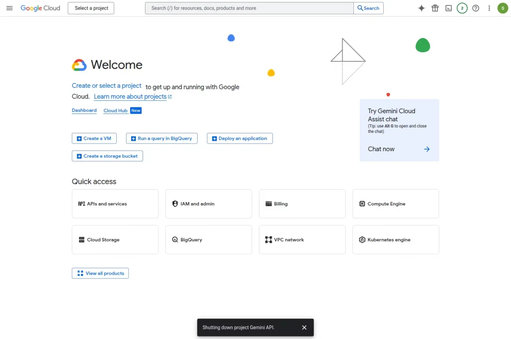The width and height of the screenshot is (511, 339).
Task: Open the three-dot overflow menu
Action: 489,8
